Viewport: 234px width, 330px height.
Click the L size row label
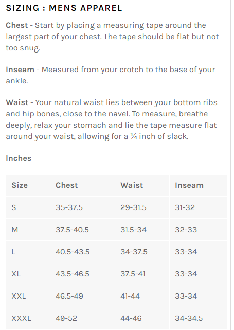13,252
